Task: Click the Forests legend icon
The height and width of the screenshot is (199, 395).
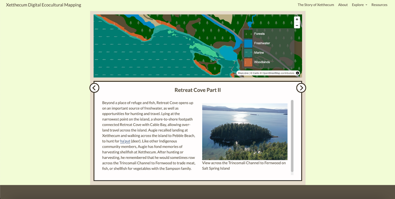Action: tap(248, 34)
